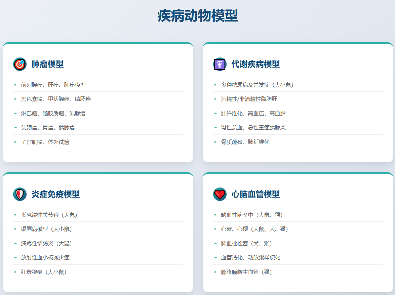Image resolution: width=395 pixels, height=295 pixels.
Task: Click the arrow bullet before 肺血栓栓塞
Action: [x=215, y=243]
